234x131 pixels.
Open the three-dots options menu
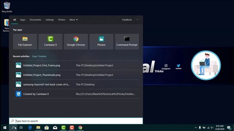[x=137, y=20]
